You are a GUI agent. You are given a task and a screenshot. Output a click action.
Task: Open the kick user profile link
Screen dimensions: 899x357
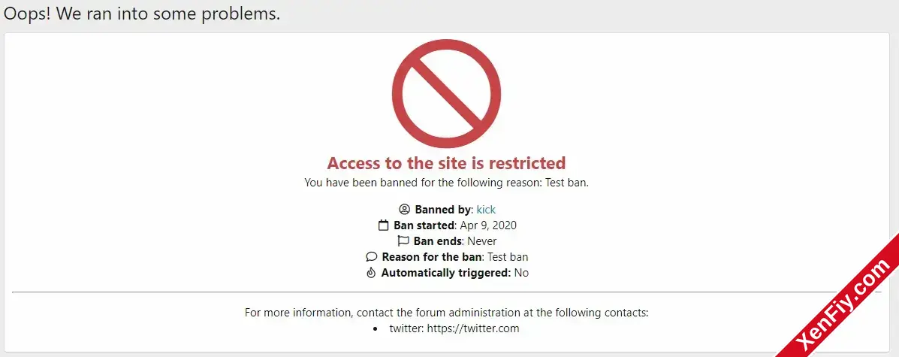click(x=486, y=210)
